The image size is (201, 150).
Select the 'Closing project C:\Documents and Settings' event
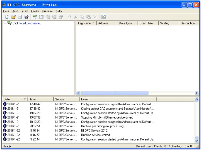(117, 108)
